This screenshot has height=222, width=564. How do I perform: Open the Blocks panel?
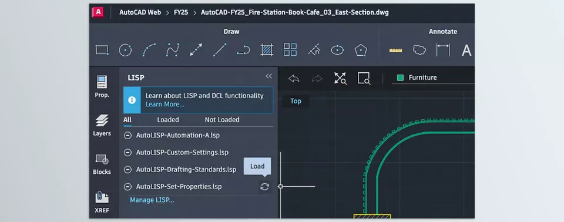(102, 164)
